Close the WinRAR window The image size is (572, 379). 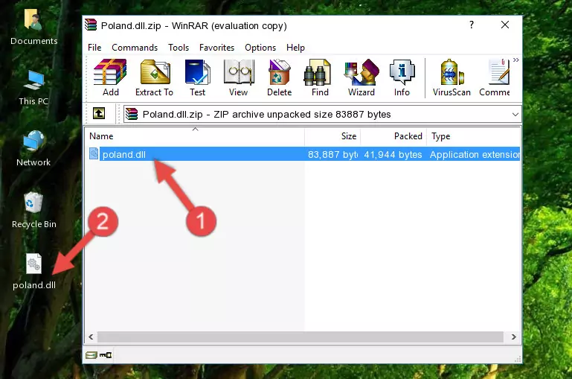tap(505, 25)
